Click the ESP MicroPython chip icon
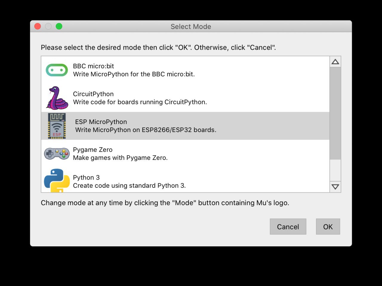This screenshot has width=382, height=286. tap(57, 126)
